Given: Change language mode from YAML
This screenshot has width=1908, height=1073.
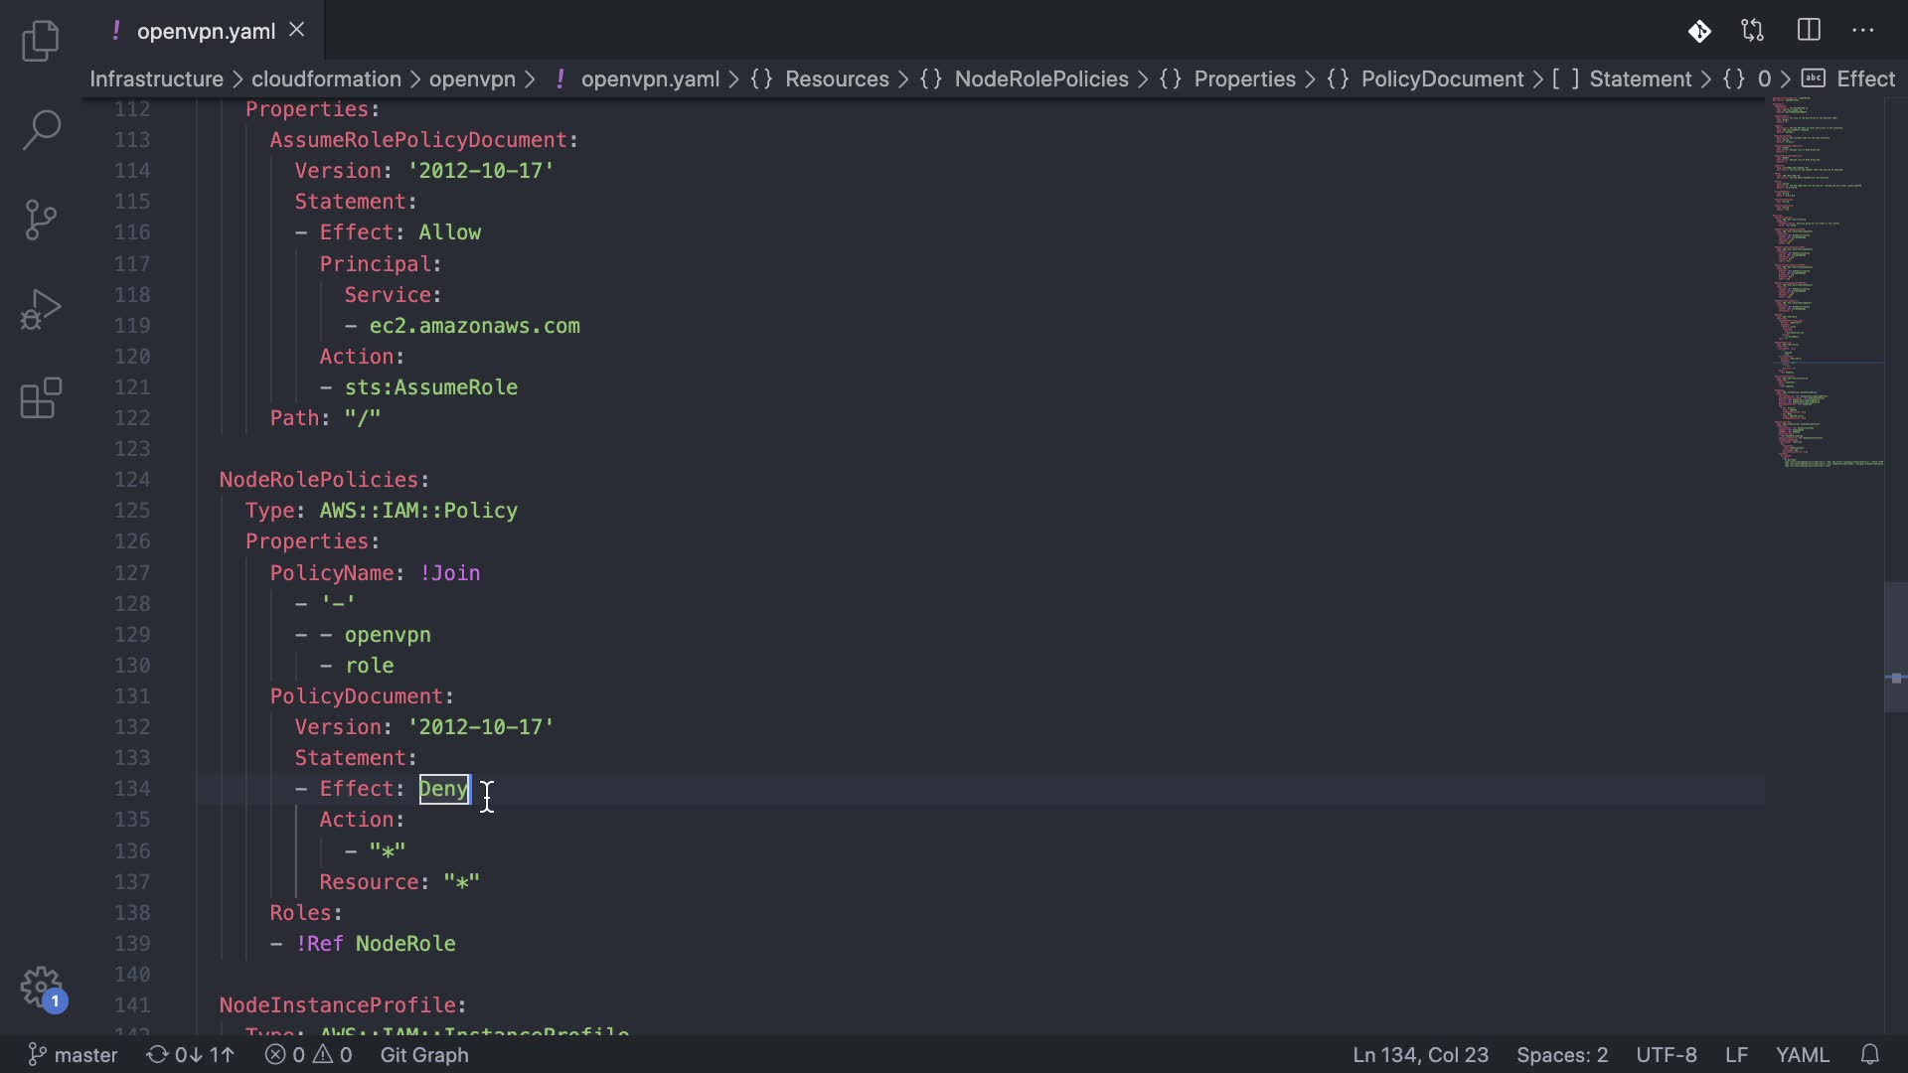Looking at the screenshot, I should (1802, 1055).
